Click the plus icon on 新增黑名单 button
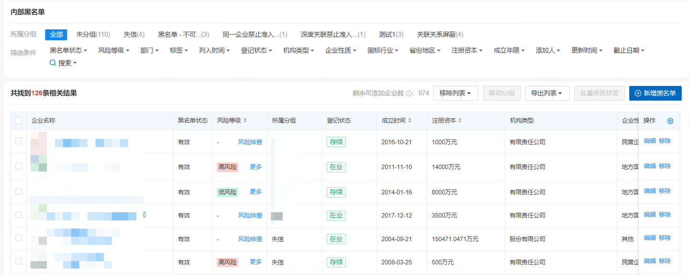 [638, 93]
